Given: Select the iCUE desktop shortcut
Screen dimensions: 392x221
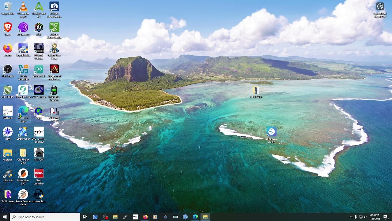Looking at the screenshot, I should pyautogui.click(x=39, y=29).
